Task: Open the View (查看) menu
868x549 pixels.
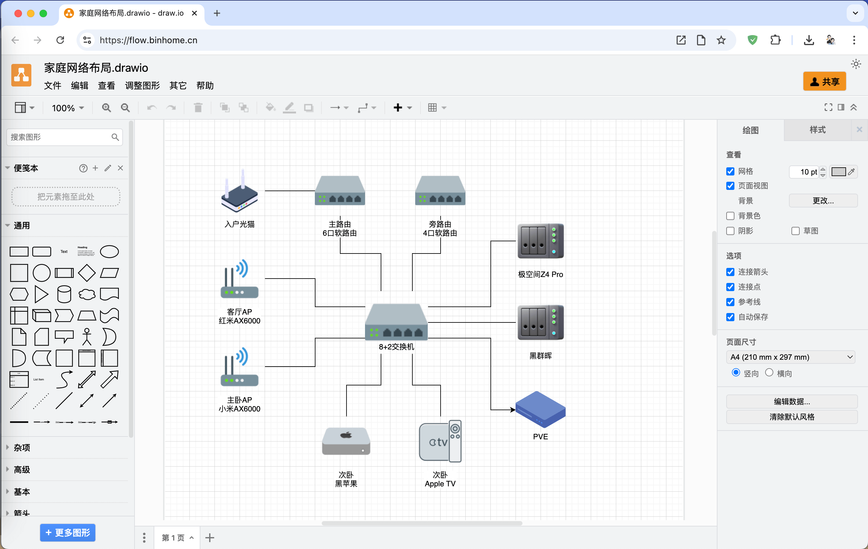Action: 107,86
